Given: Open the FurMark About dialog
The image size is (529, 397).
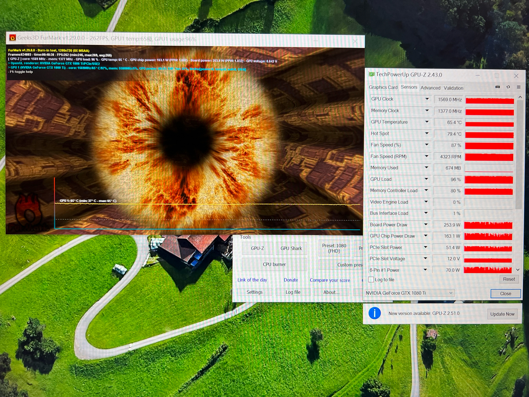Looking at the screenshot, I should [331, 292].
